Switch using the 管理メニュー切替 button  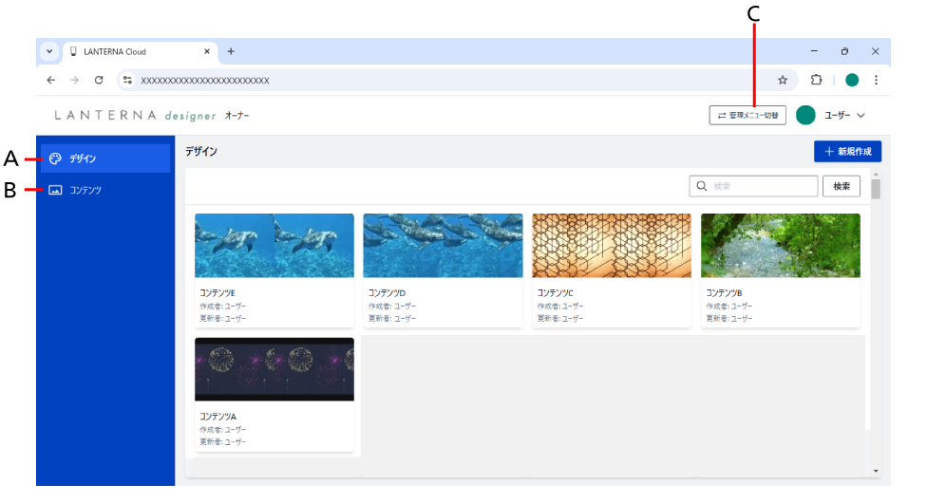coord(747,115)
